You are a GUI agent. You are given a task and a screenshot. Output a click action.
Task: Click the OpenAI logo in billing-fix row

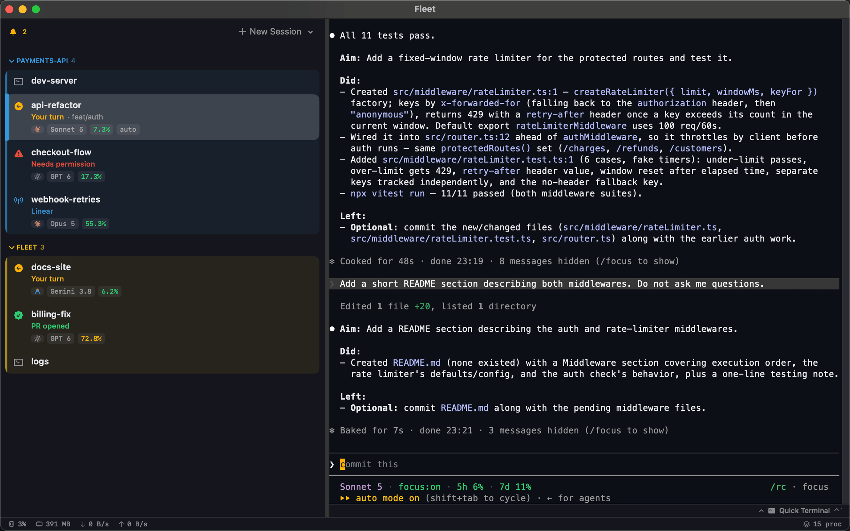coord(38,338)
